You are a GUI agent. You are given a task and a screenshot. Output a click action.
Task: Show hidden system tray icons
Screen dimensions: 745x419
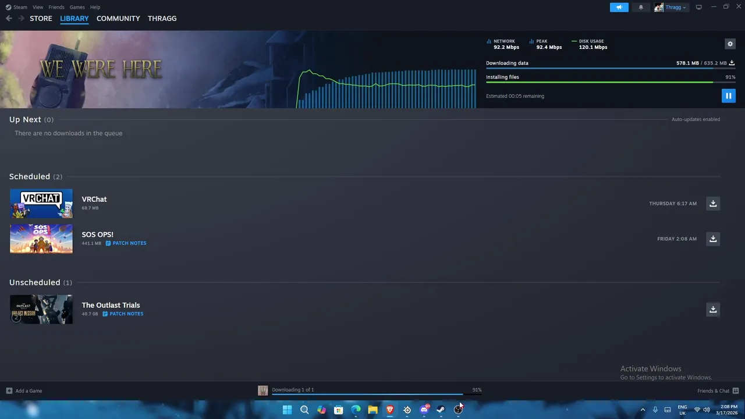tap(643, 410)
